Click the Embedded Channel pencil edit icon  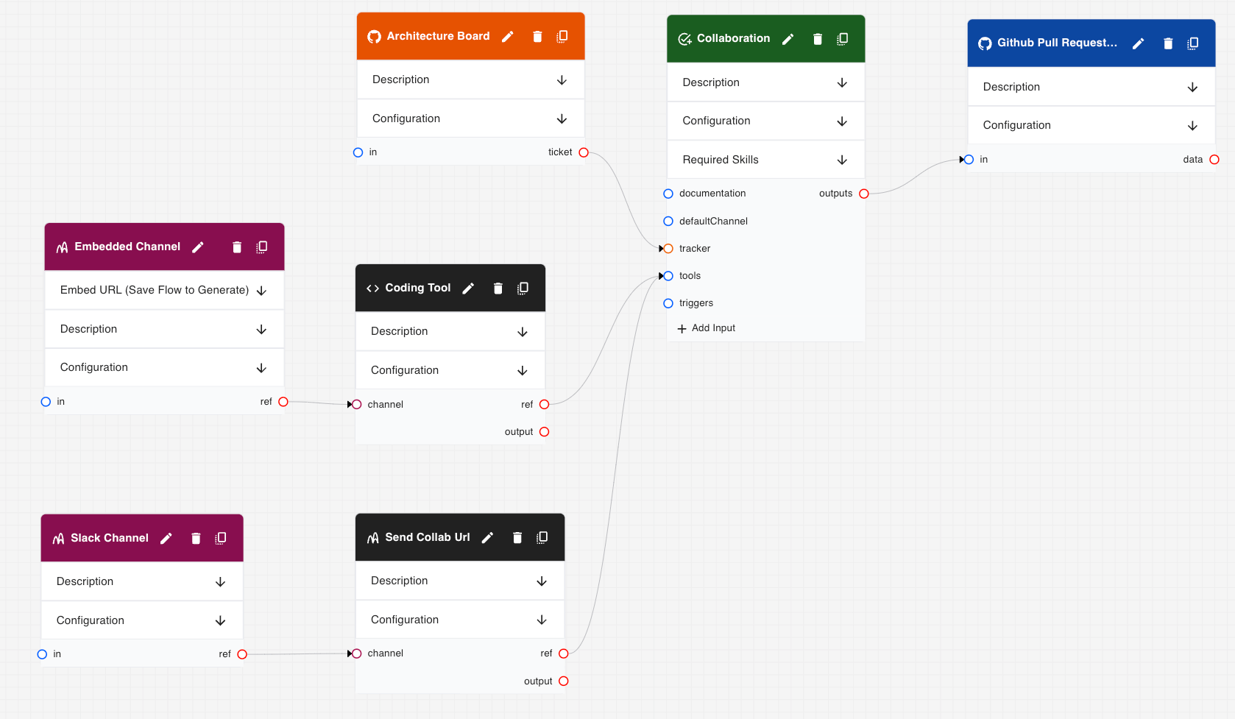[198, 247]
